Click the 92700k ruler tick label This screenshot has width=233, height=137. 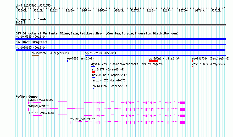click(184, 10)
